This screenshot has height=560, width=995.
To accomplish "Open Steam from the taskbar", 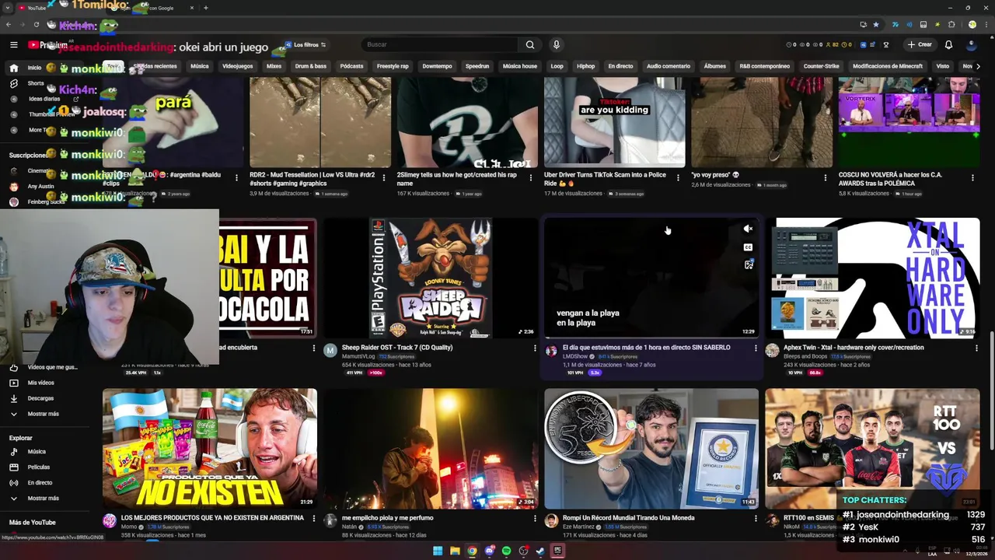I will [540, 551].
